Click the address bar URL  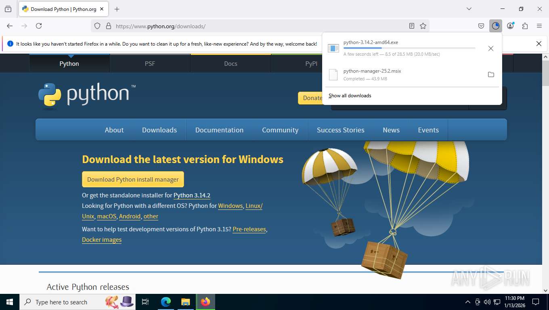click(160, 26)
